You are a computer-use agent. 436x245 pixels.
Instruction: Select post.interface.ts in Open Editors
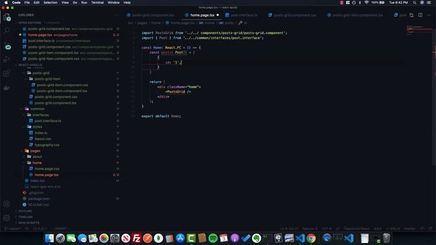point(41,41)
